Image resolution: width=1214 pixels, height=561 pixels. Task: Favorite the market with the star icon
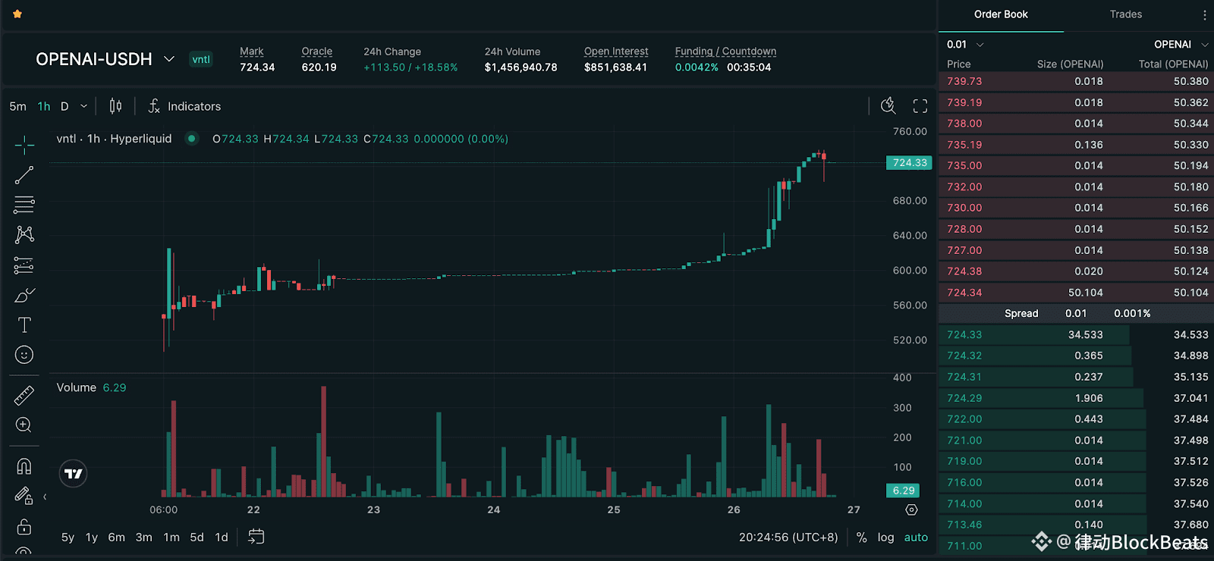point(17,14)
